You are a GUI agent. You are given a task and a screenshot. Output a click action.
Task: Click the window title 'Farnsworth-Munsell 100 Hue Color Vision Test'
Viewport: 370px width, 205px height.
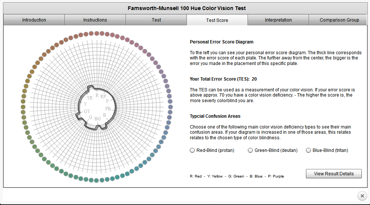[186, 8]
